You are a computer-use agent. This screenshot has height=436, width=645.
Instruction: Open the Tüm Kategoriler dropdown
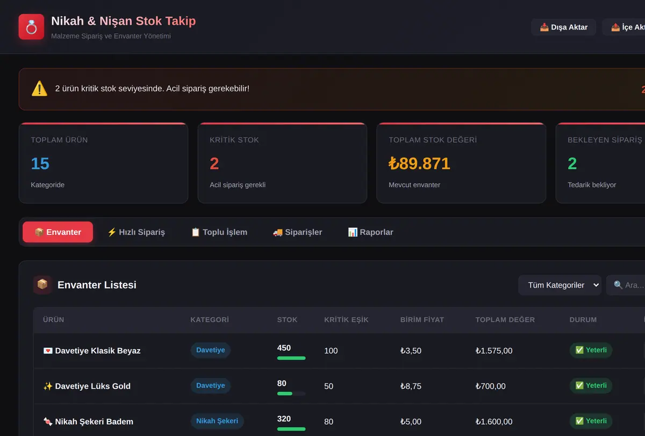click(560, 285)
